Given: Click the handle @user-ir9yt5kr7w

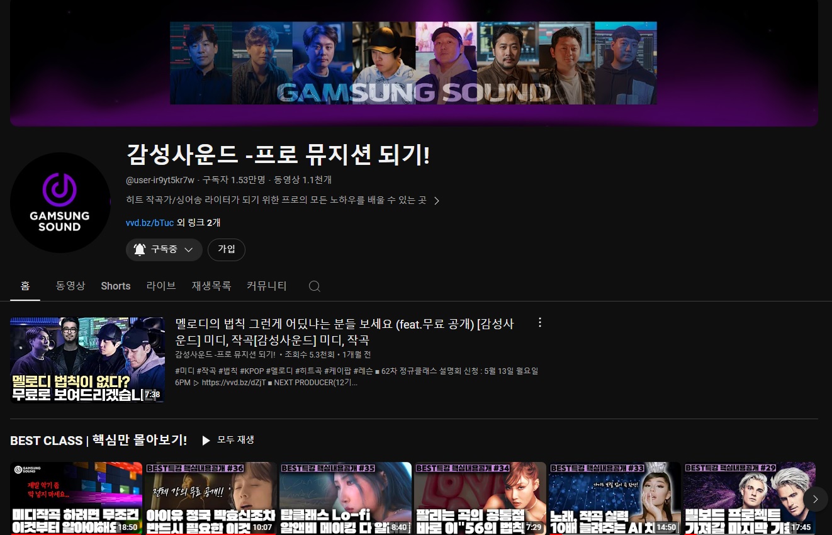Looking at the screenshot, I should [x=160, y=180].
